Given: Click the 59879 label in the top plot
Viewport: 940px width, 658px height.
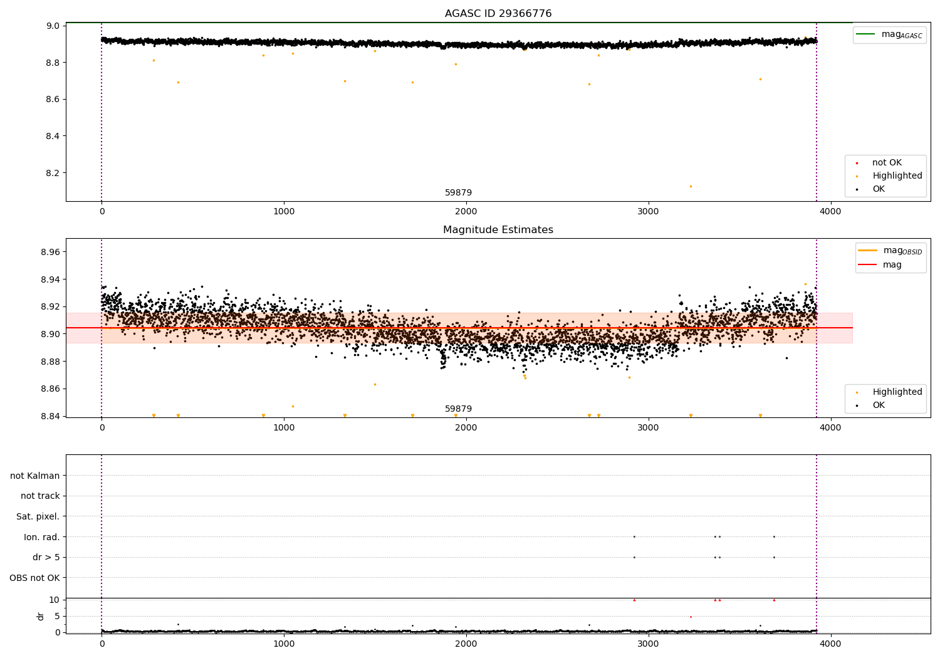Looking at the screenshot, I should click(458, 193).
